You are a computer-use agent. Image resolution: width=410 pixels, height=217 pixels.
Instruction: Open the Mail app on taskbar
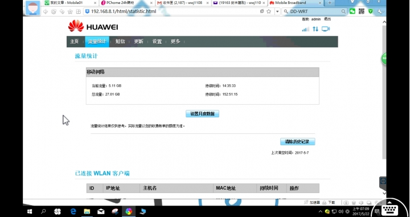coord(101,211)
